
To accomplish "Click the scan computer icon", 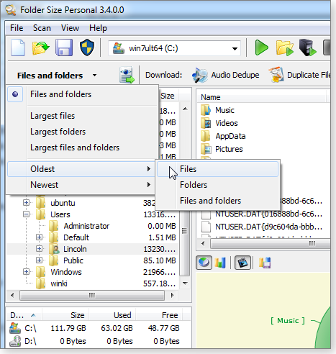I will 307,47.
